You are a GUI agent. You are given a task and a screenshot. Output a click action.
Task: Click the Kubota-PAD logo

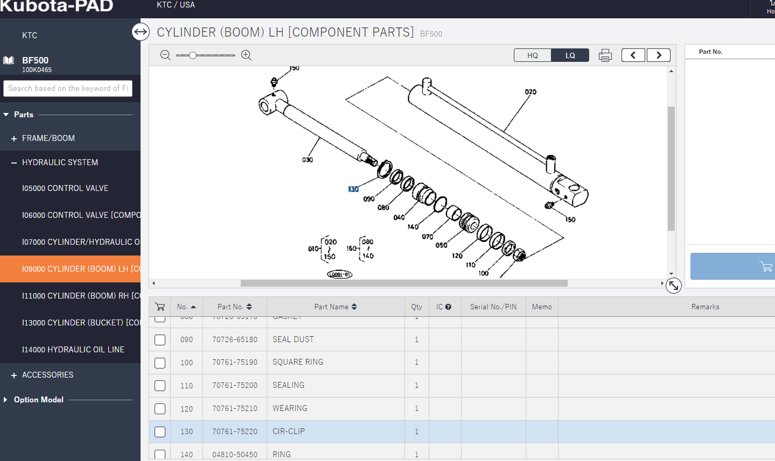(x=57, y=6)
